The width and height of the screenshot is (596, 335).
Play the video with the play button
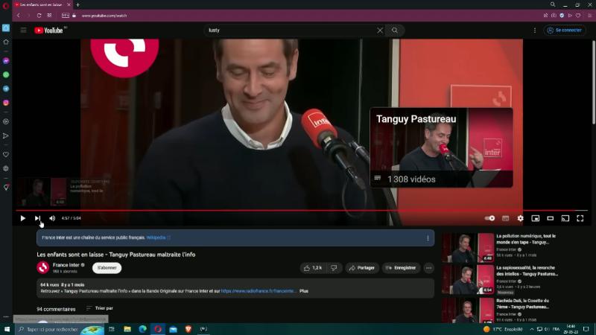tap(23, 218)
